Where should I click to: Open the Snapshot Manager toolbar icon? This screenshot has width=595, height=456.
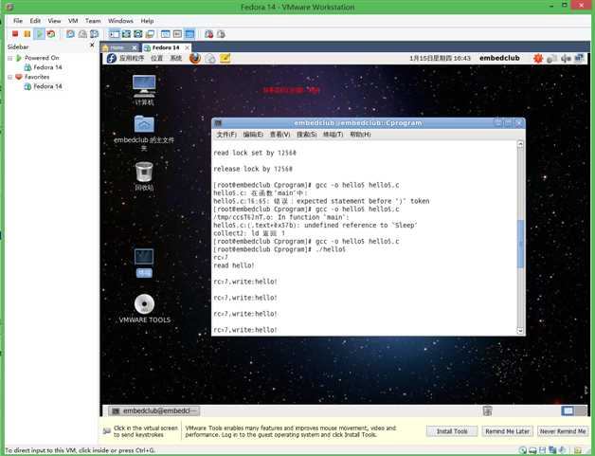tap(94, 34)
